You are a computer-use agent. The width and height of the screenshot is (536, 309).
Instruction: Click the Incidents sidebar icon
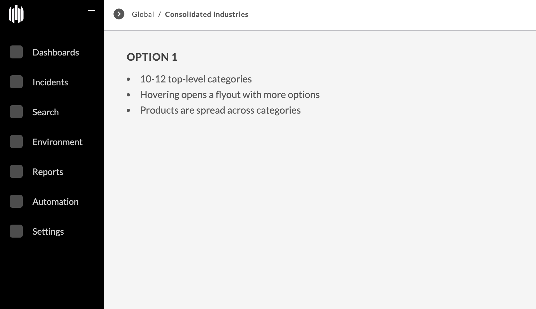[x=16, y=82]
